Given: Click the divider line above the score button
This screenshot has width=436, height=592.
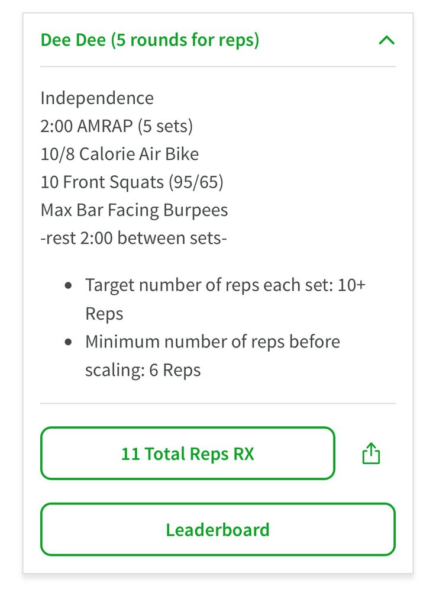Looking at the screenshot, I should [x=218, y=404].
